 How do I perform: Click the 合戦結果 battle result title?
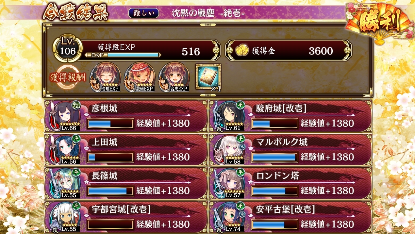(75, 13)
